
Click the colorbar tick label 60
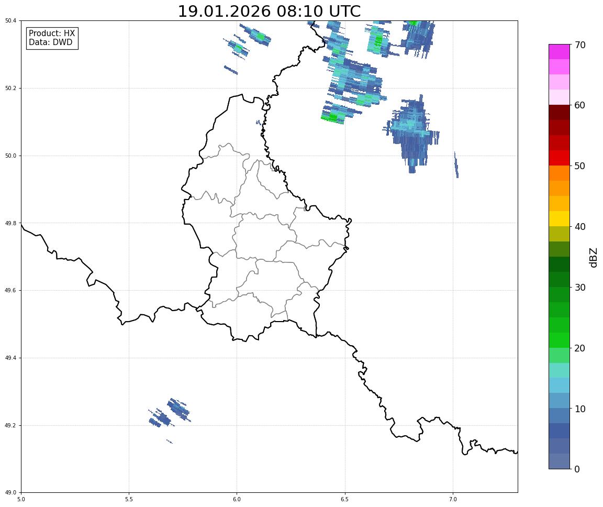click(x=580, y=105)
